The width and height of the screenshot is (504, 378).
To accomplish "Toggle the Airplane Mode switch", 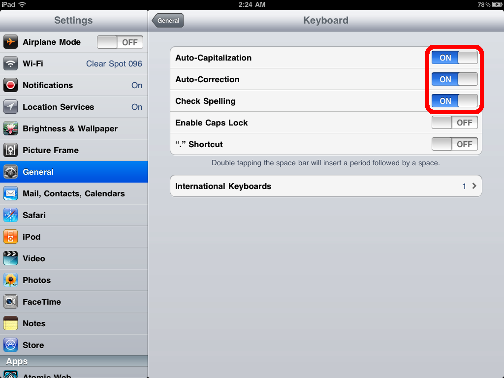I will tap(120, 42).
